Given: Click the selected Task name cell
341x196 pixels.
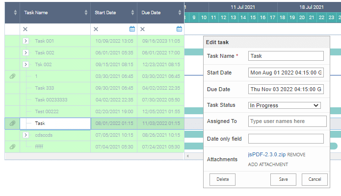Looking at the screenshot, I should coord(55,123).
